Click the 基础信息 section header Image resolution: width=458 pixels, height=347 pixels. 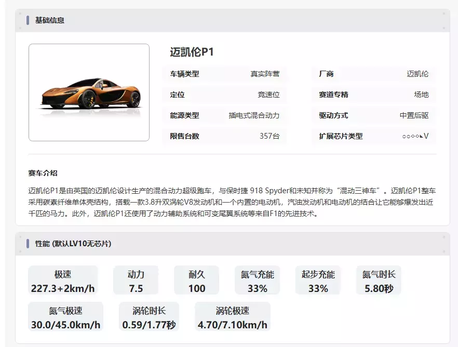tap(233, 20)
